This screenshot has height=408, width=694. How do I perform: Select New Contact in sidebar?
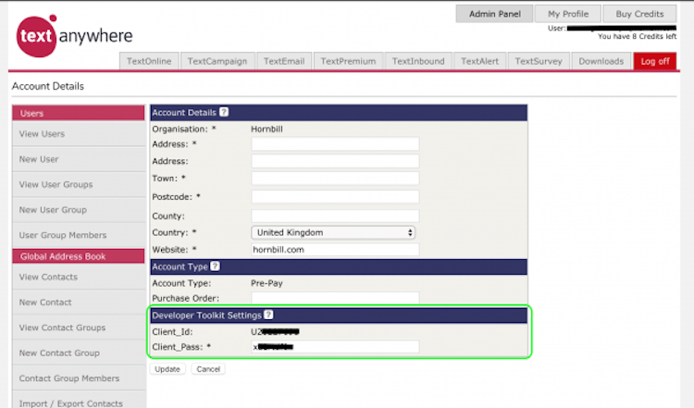[x=79, y=303]
